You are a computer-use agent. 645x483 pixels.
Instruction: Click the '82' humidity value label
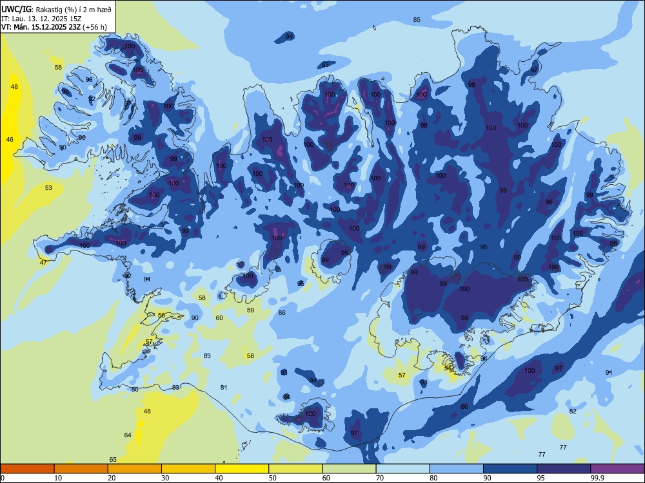573,411
